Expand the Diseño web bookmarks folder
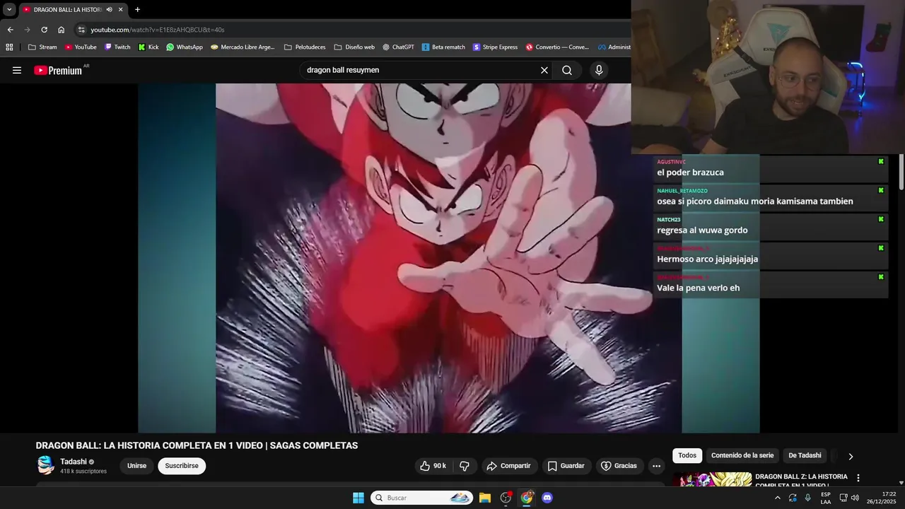The width and height of the screenshot is (905, 509). point(354,47)
